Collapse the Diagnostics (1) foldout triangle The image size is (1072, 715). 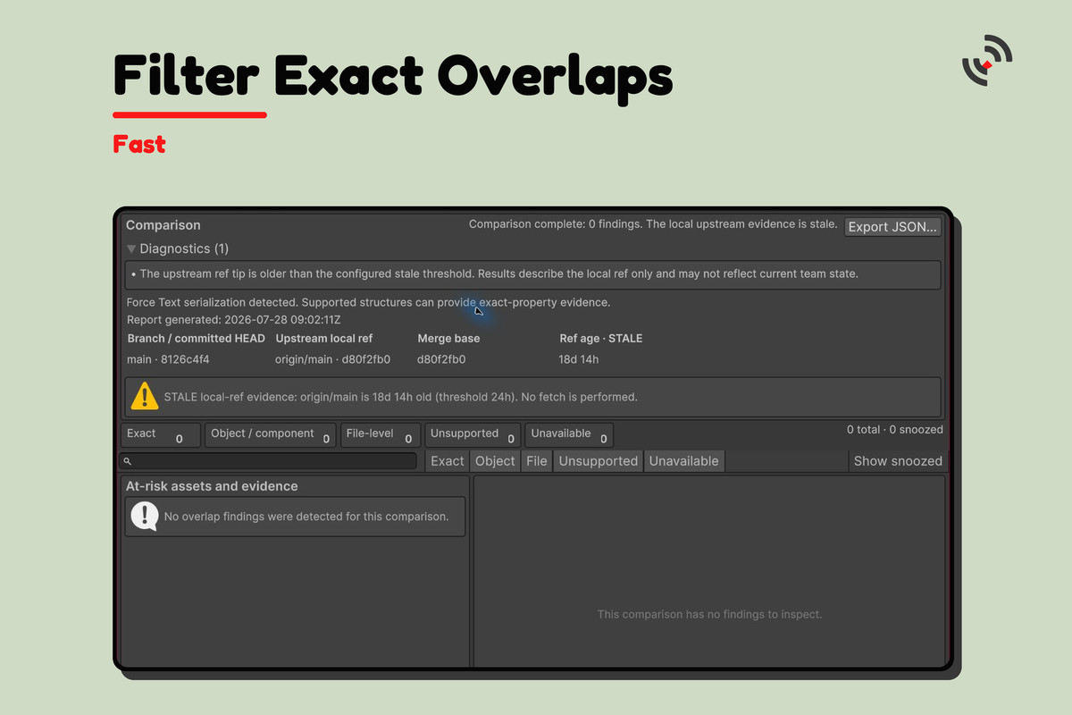pyautogui.click(x=131, y=249)
